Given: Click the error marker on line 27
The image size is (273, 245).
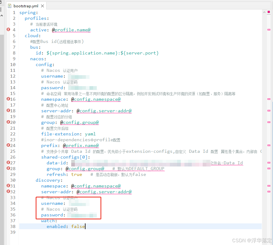Looking at the screenshot, I should [x=8, y=163].
